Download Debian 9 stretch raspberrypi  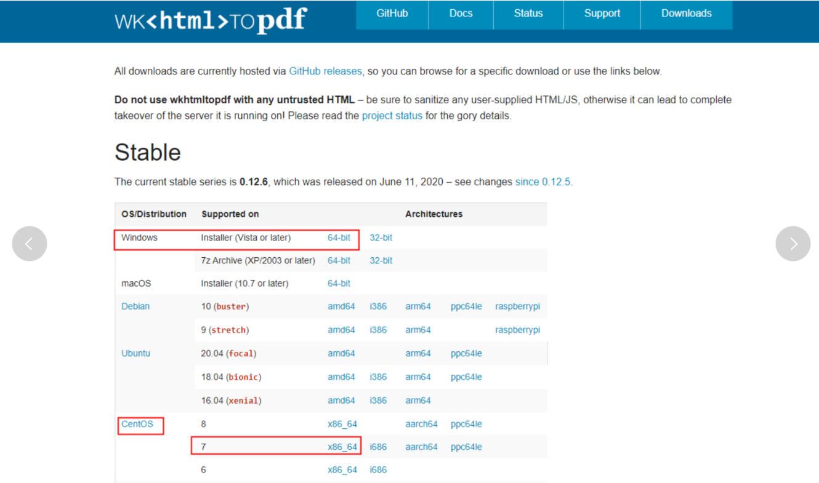(x=517, y=330)
